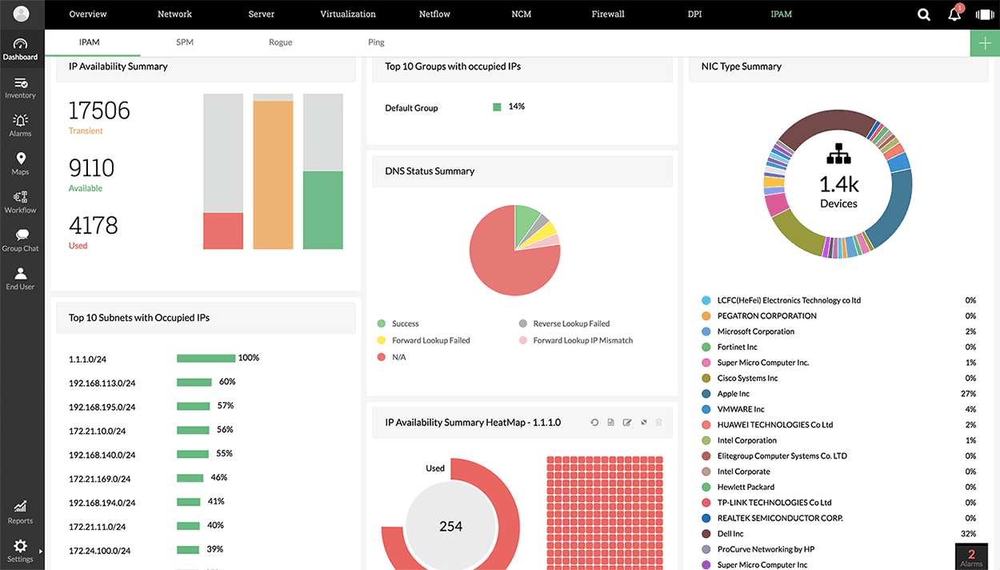This screenshot has height=570, width=1000.
Task: Click the search magnifier icon
Action: click(x=924, y=14)
